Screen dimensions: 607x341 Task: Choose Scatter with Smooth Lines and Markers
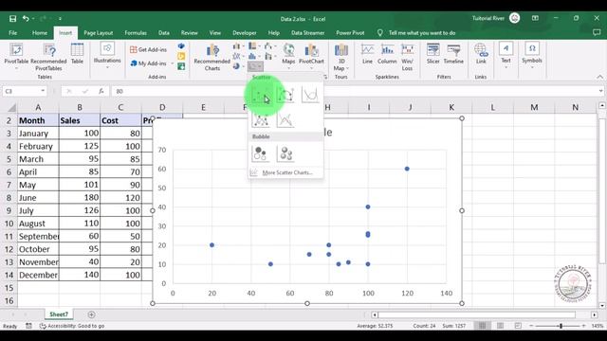(285, 95)
